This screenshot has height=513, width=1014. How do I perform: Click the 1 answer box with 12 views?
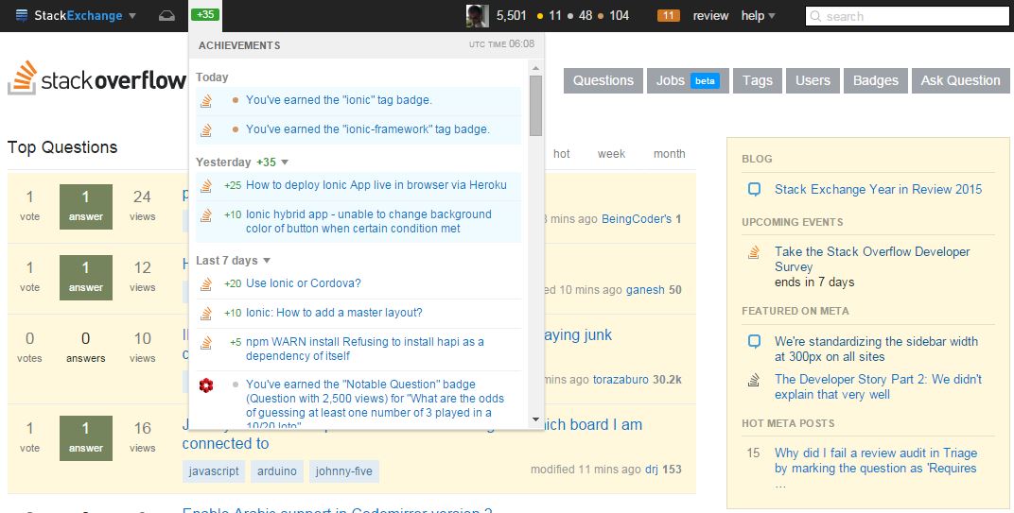click(86, 278)
